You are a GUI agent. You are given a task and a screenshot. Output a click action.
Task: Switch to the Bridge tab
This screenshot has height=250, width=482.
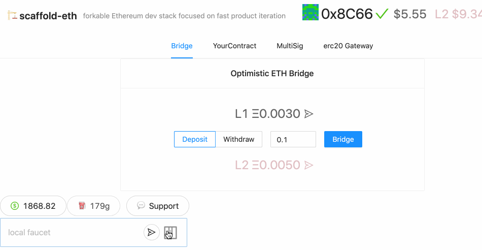tap(182, 46)
